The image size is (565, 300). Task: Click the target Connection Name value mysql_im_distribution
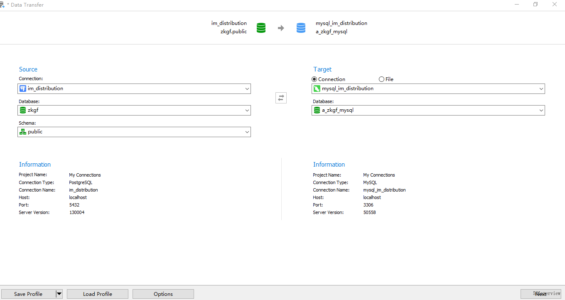(384, 190)
